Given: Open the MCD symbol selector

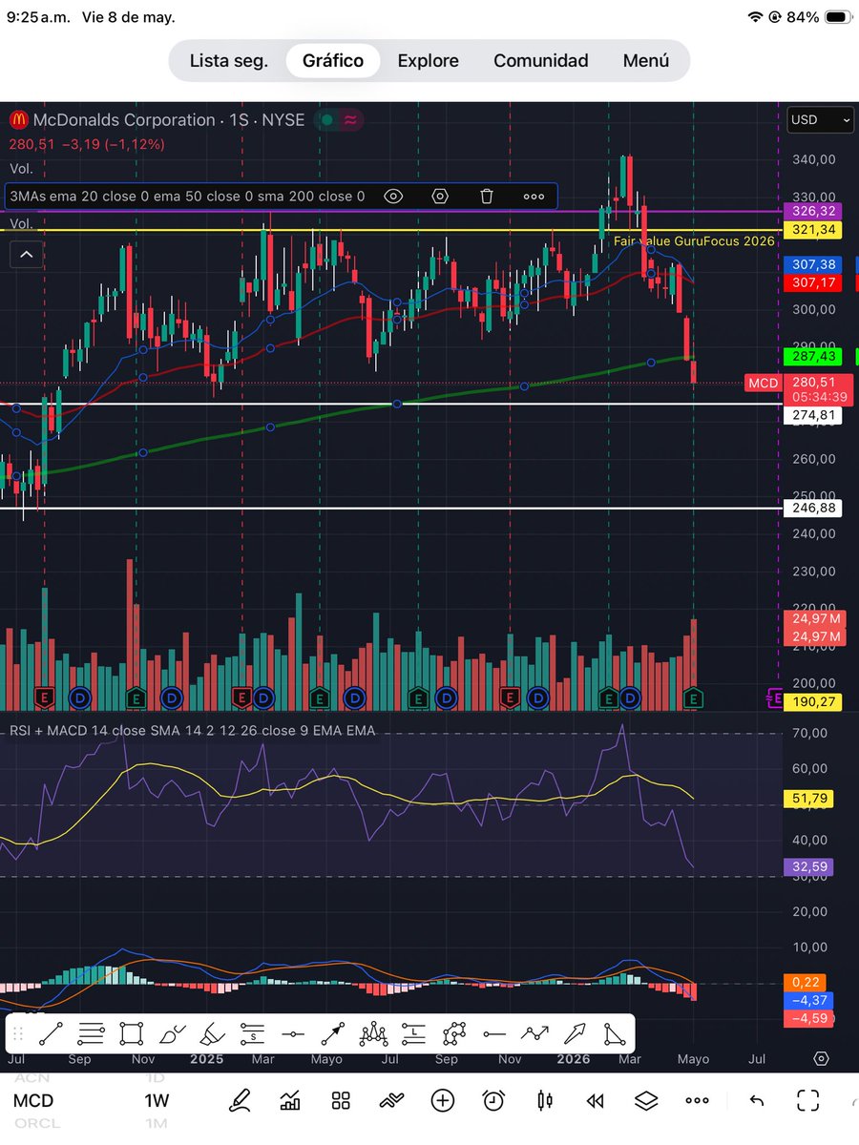Looking at the screenshot, I should click(x=33, y=1100).
